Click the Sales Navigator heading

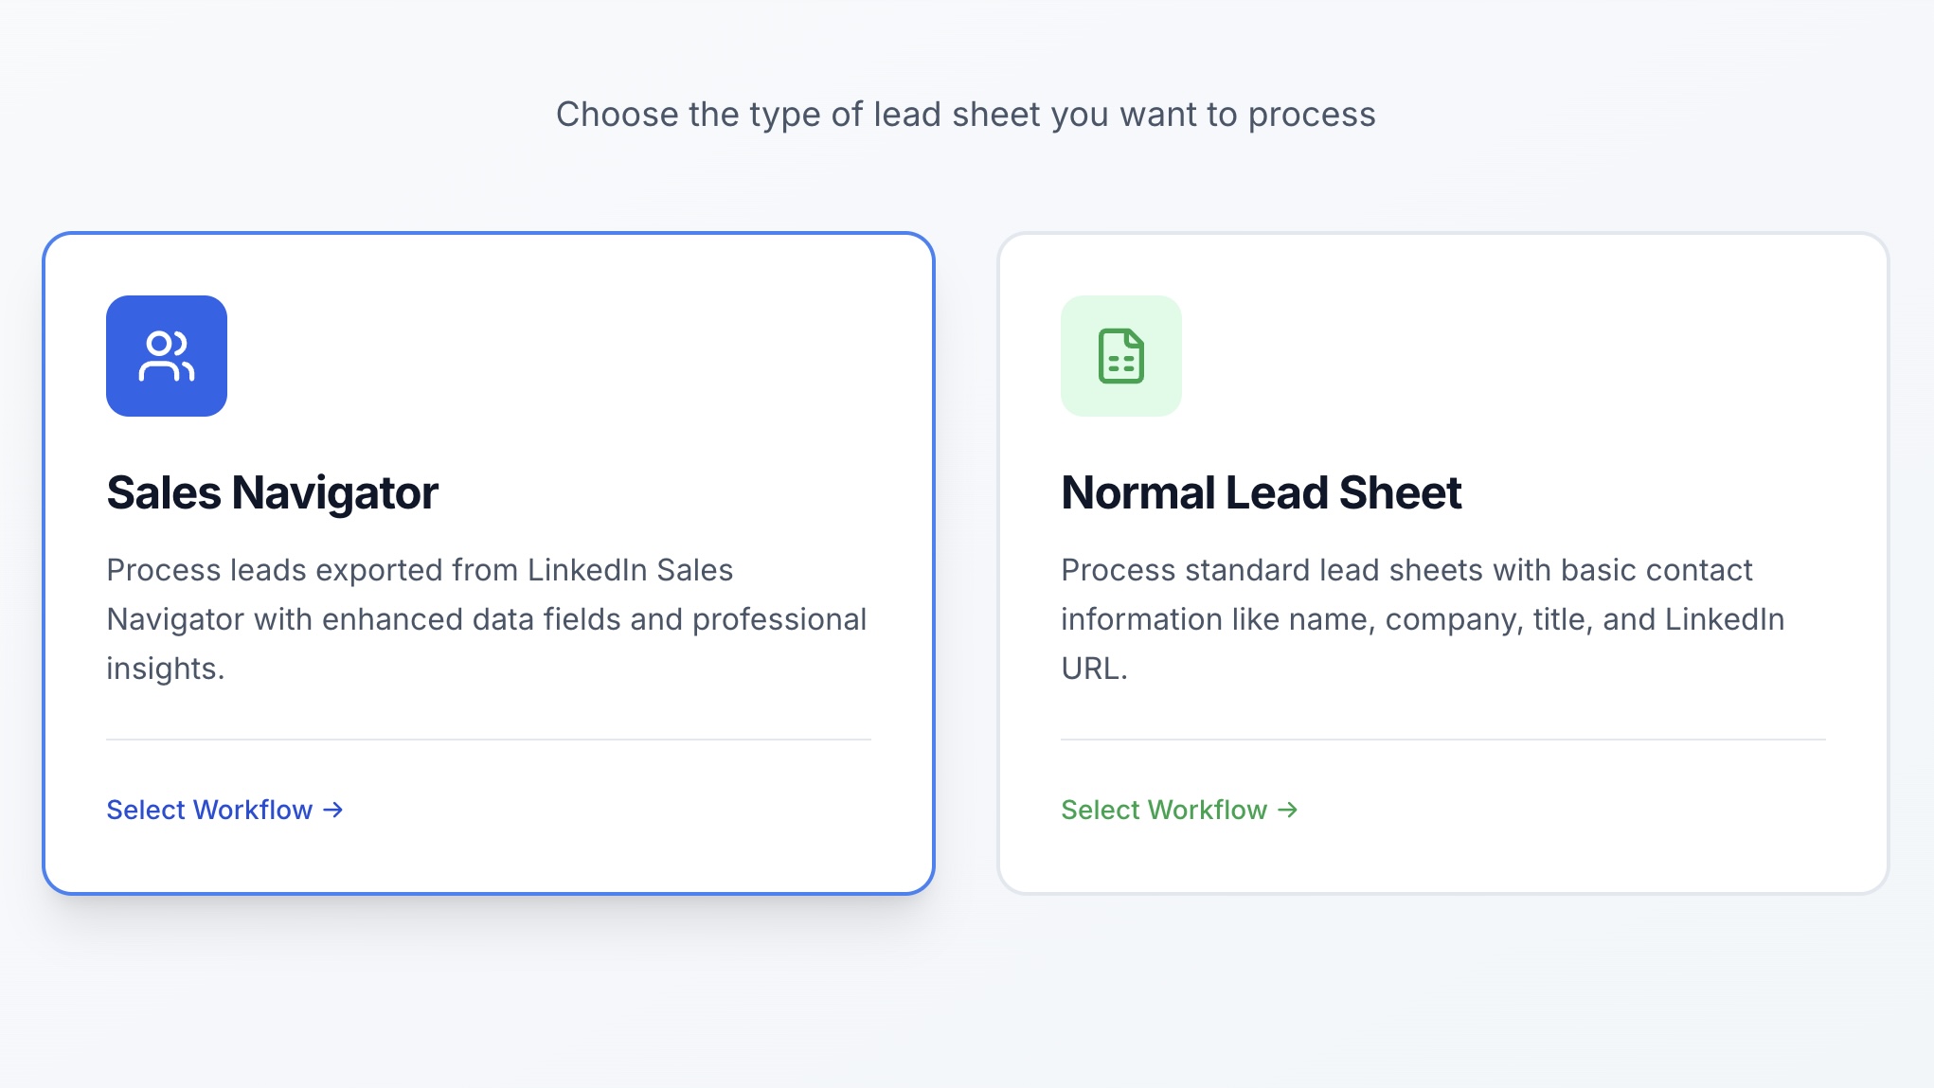click(x=273, y=491)
